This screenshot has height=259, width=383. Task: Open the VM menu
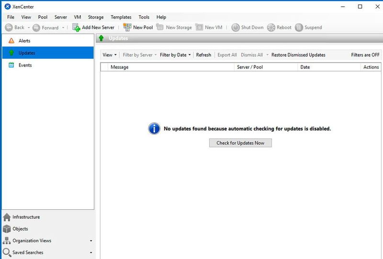coord(78,17)
